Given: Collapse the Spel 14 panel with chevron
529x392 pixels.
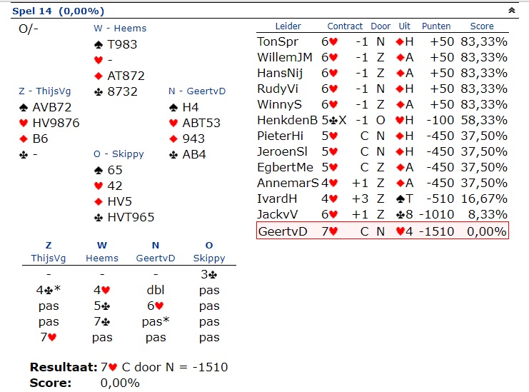Looking at the screenshot, I should pos(511,11).
